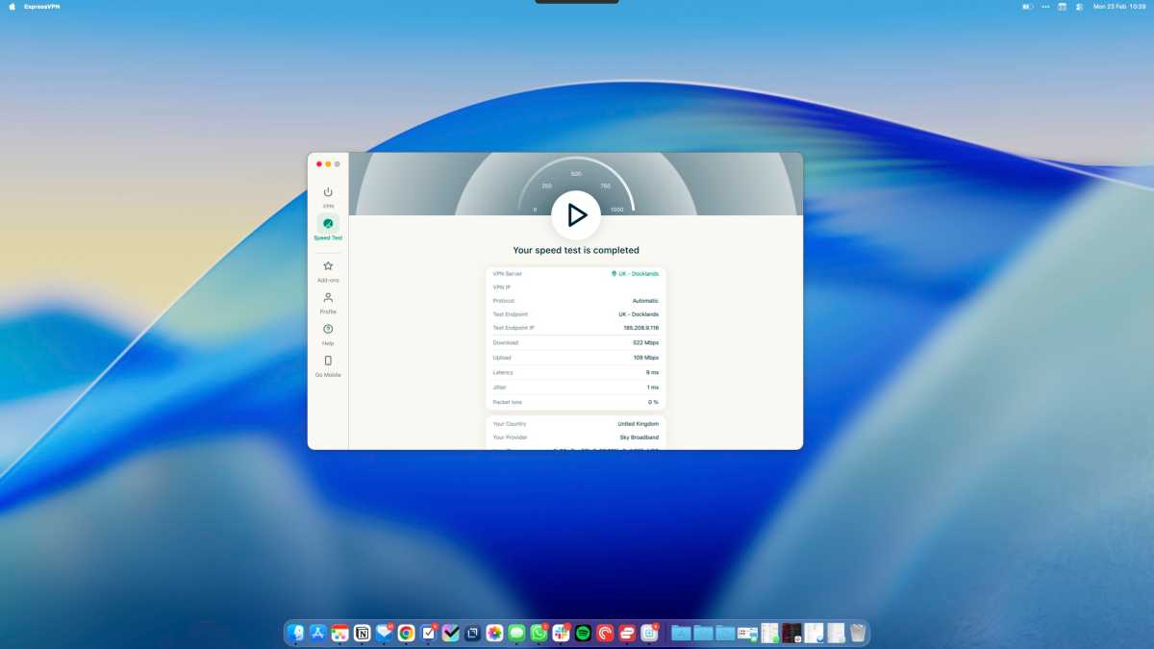
Task: Click the Test Endpoint row's UK - Docklands value
Action: coord(639,314)
